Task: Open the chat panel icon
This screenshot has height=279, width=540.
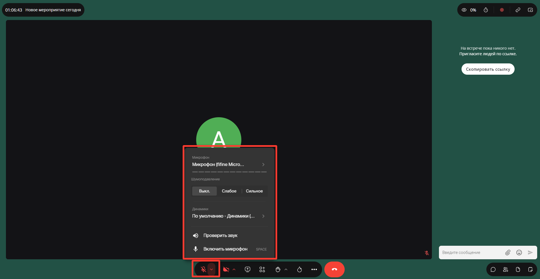Action: click(493, 269)
